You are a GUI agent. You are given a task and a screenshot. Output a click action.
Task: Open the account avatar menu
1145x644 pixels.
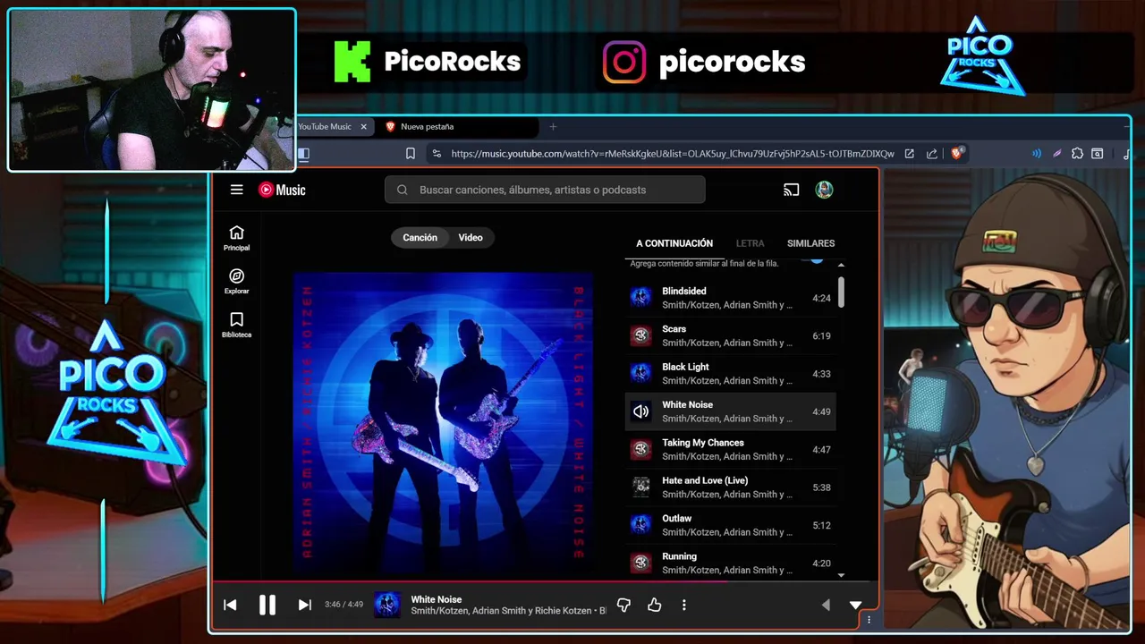pos(824,190)
